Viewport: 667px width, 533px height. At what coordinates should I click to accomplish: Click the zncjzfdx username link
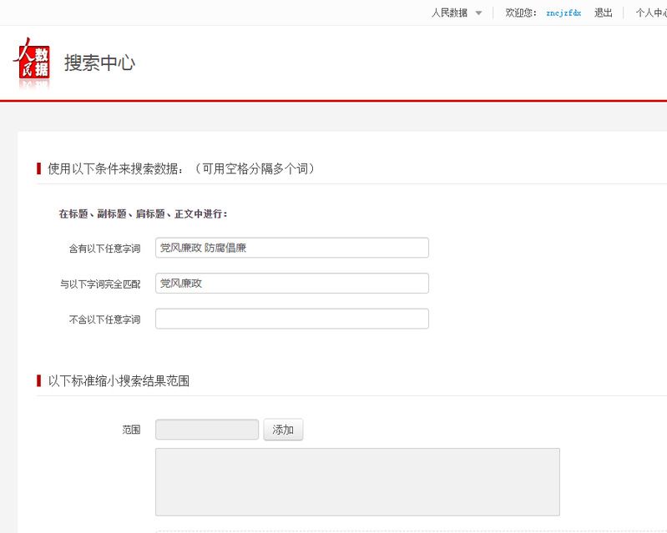click(x=563, y=13)
